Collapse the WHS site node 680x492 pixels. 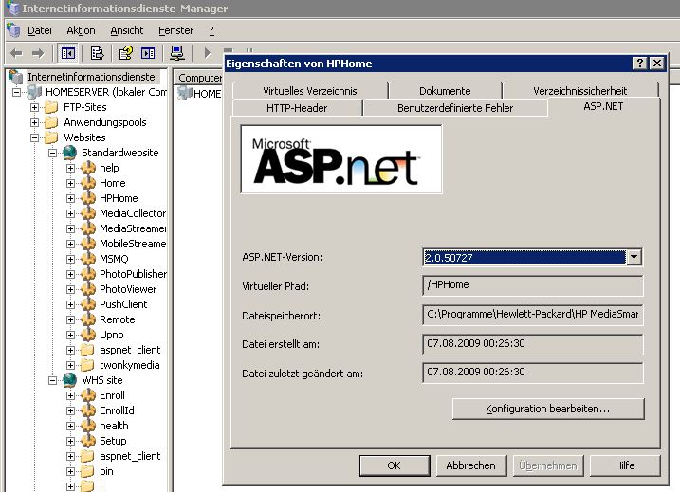click(x=52, y=380)
